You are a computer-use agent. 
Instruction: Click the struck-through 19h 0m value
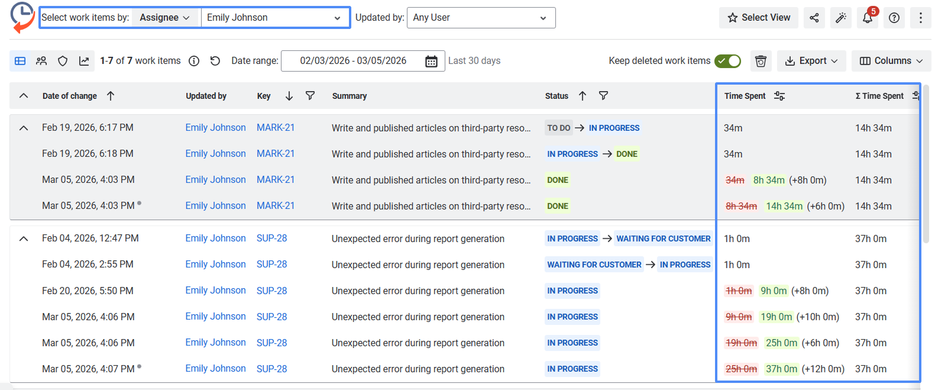pos(741,343)
